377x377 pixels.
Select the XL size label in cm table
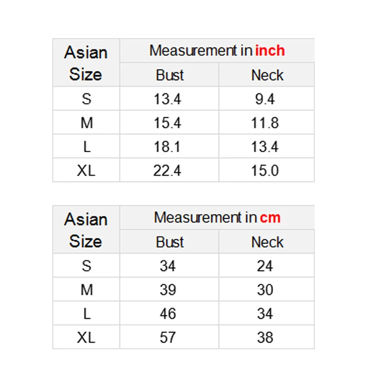pyautogui.click(x=86, y=337)
